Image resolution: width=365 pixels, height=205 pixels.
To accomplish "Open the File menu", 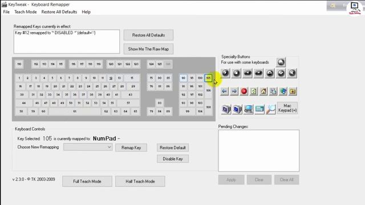I will point(6,12).
